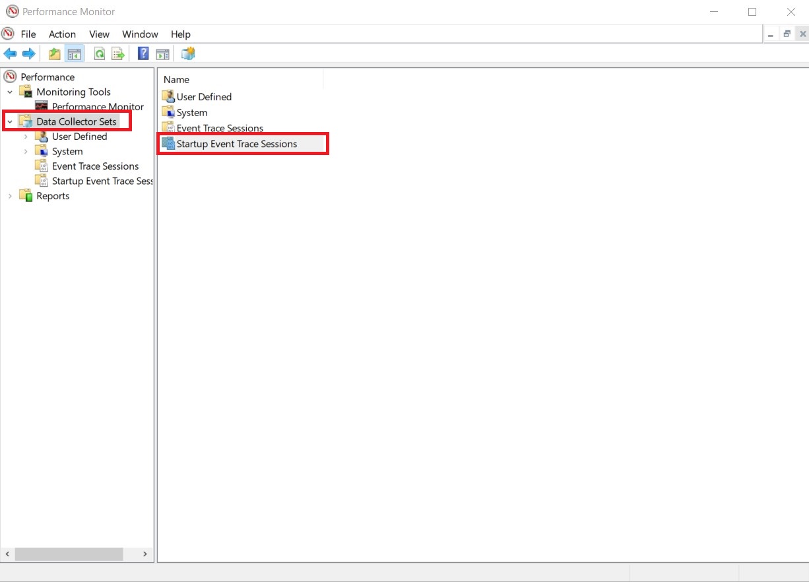This screenshot has height=582, width=809.
Task: Restore down the console child window
Action: coord(787,33)
